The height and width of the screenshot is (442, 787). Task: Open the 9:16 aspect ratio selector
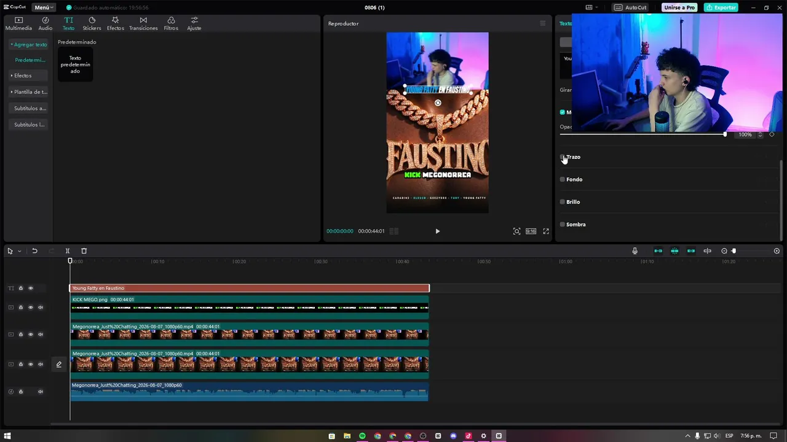531,231
